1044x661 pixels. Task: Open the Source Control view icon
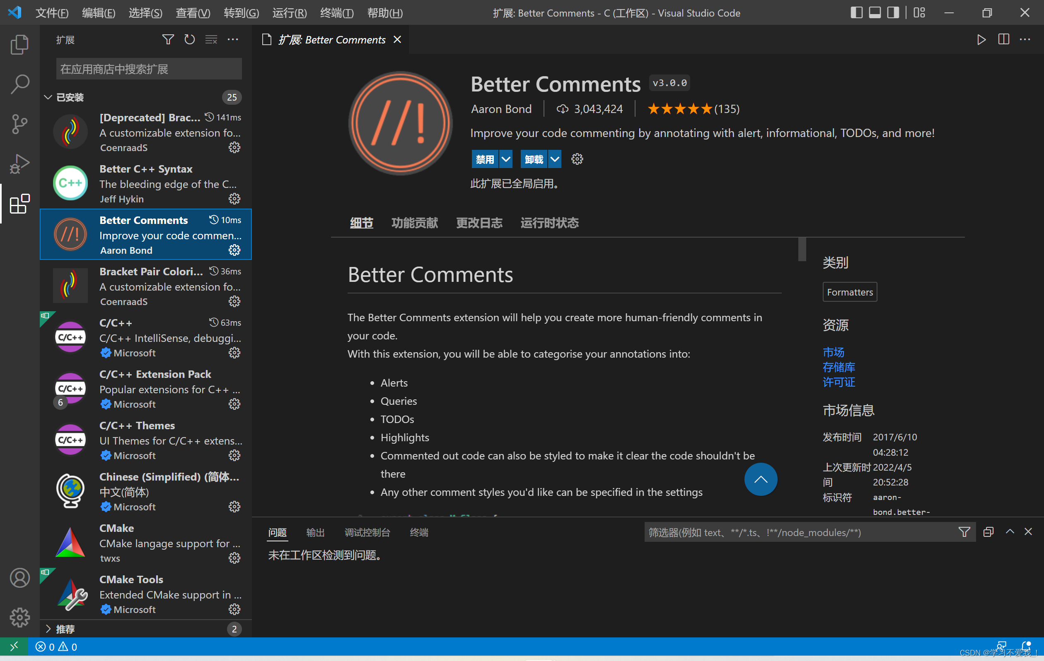(x=19, y=124)
